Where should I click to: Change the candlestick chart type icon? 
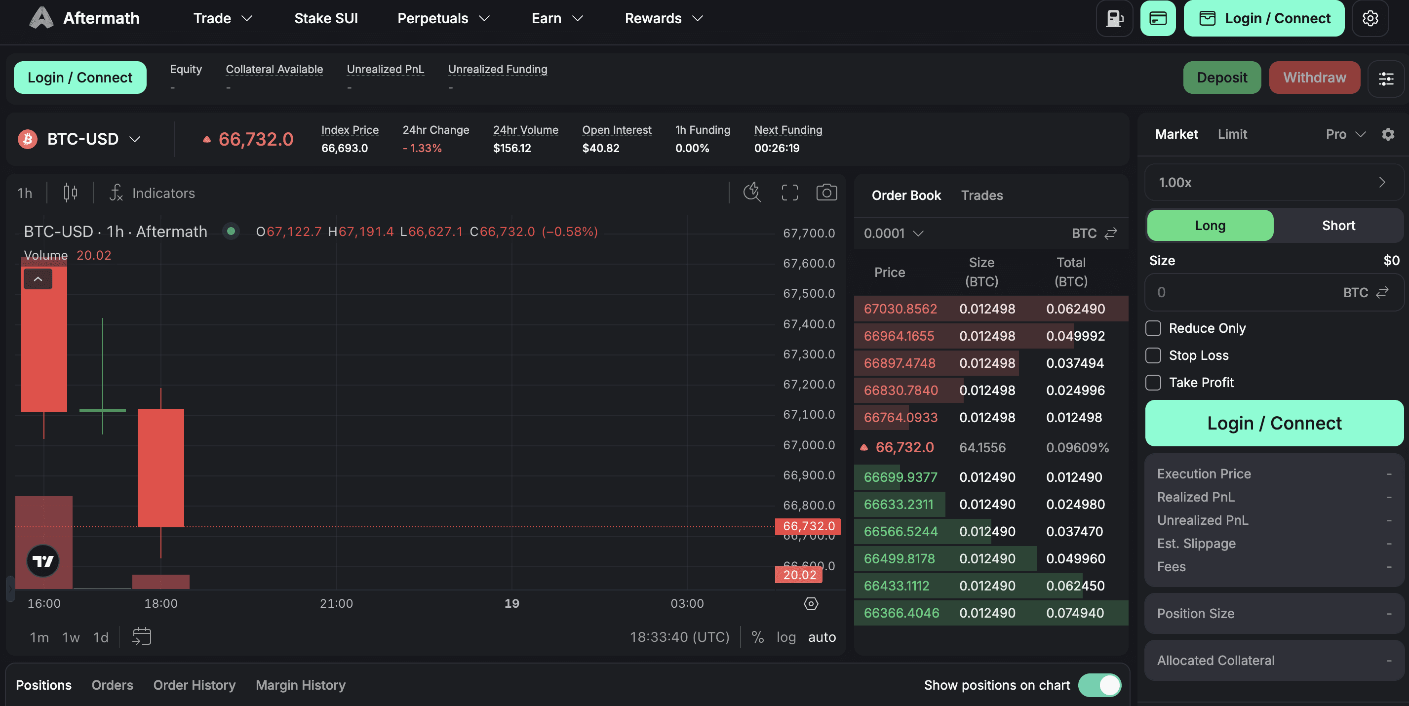(70, 193)
